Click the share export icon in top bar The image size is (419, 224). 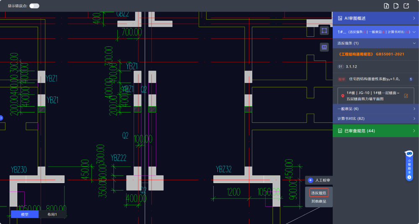tap(406, 6)
